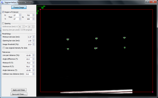
Task: Adjust the Opening bar size spinner
Action: (x=33, y=41)
